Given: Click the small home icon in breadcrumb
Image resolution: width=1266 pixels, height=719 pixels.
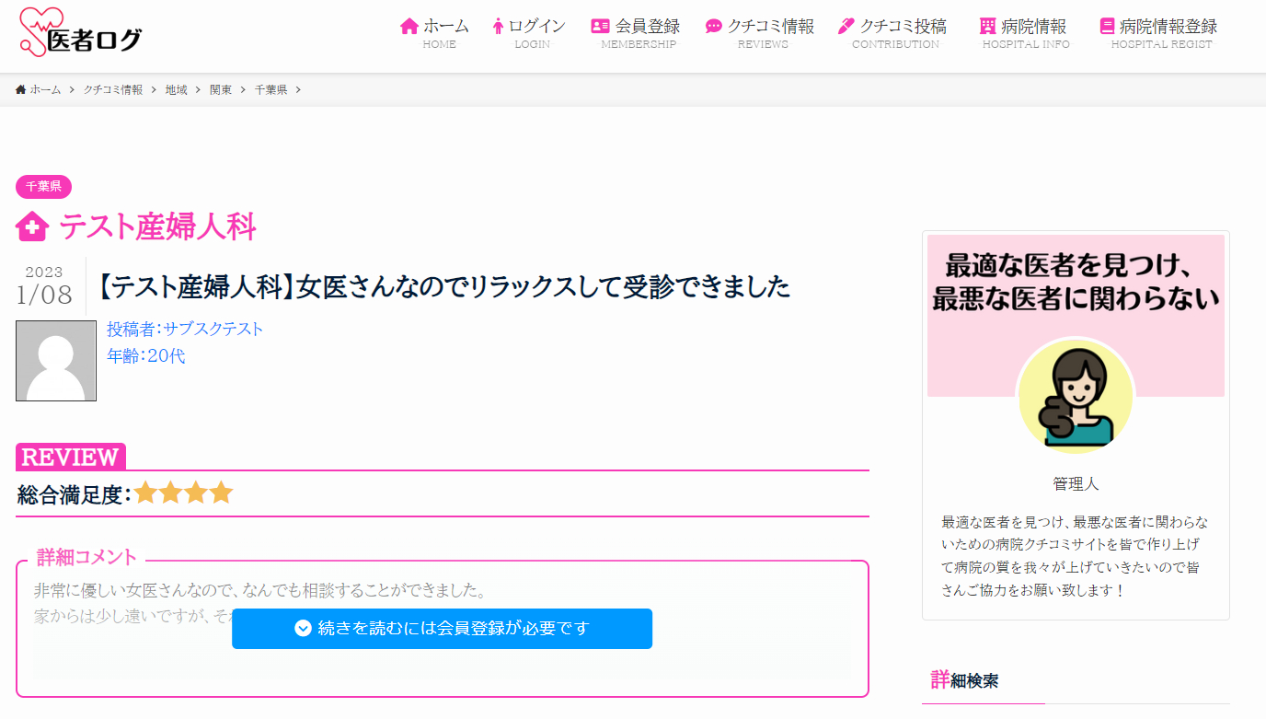Looking at the screenshot, I should (x=21, y=89).
